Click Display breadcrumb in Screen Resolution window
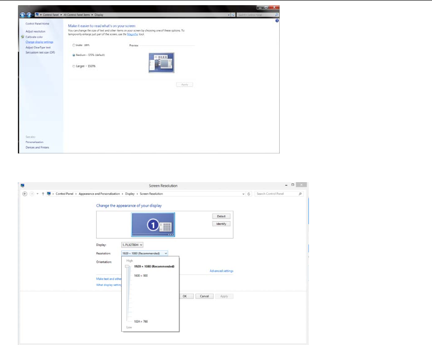 coord(130,194)
